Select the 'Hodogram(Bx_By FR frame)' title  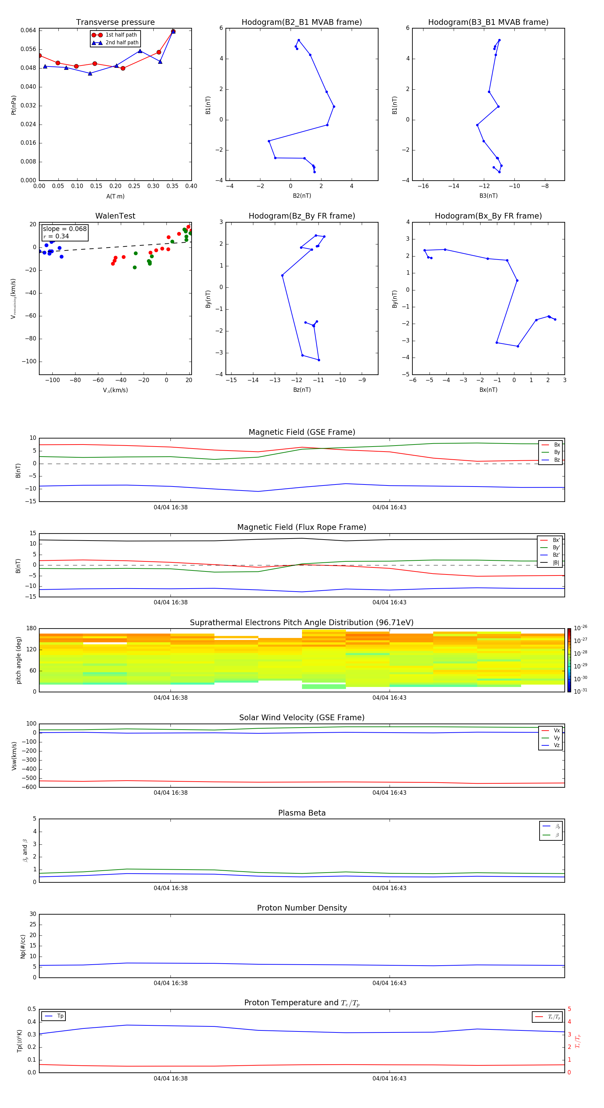point(488,216)
